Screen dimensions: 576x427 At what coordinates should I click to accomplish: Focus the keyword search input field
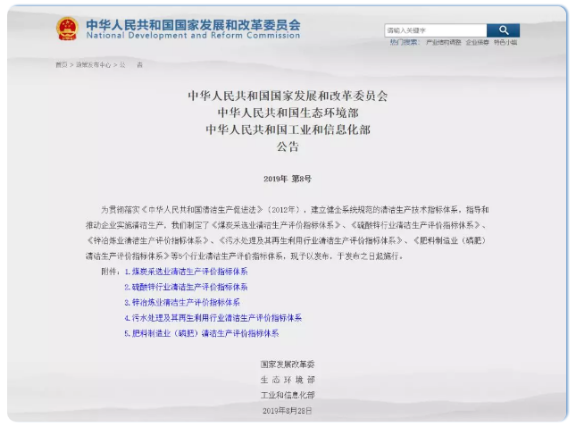tap(435, 30)
